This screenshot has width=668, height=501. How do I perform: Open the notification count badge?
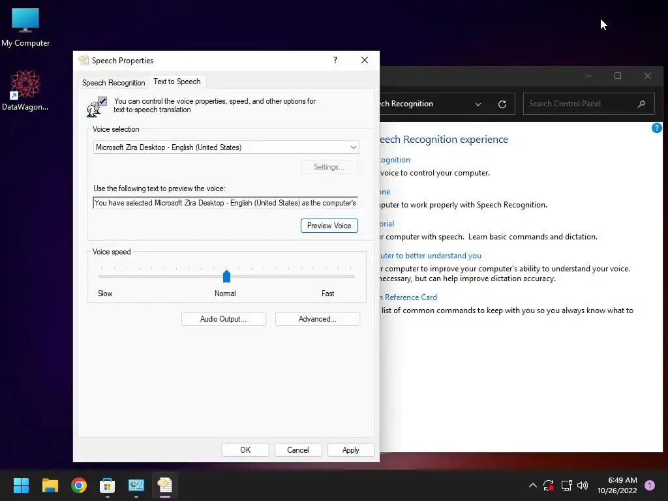(650, 485)
